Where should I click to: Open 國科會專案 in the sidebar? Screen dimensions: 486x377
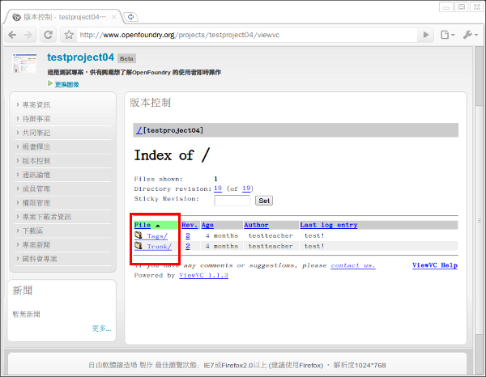pos(40,259)
